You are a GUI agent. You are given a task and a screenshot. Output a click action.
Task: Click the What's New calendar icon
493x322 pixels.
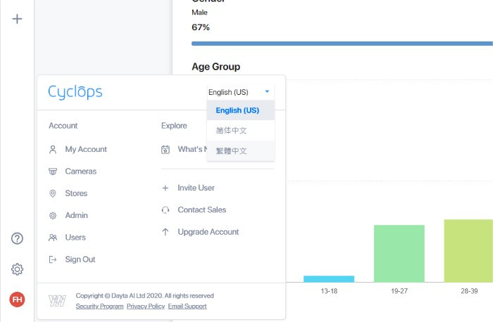[166, 150]
